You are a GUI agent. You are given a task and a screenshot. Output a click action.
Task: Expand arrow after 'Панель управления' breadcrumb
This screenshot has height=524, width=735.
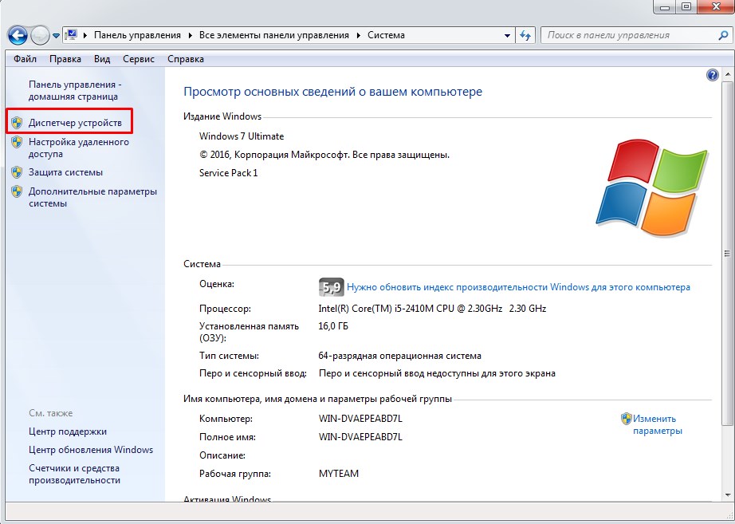click(190, 36)
